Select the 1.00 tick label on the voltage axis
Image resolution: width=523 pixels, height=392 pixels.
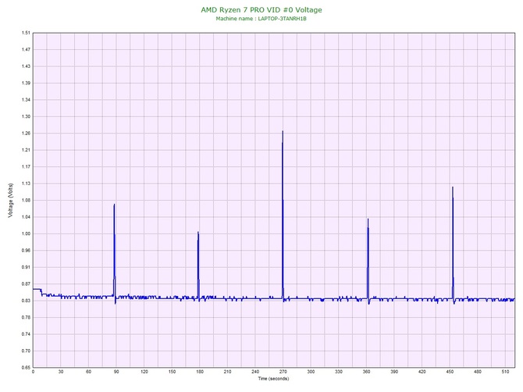[x=26, y=233]
